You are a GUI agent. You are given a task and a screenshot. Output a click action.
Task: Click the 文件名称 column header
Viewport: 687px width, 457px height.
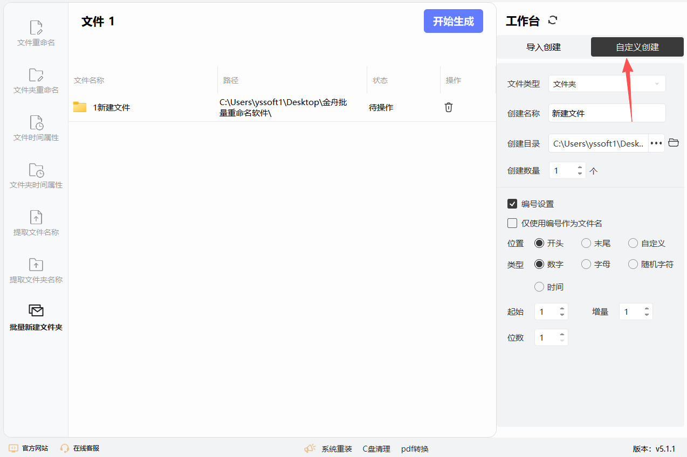(x=89, y=80)
